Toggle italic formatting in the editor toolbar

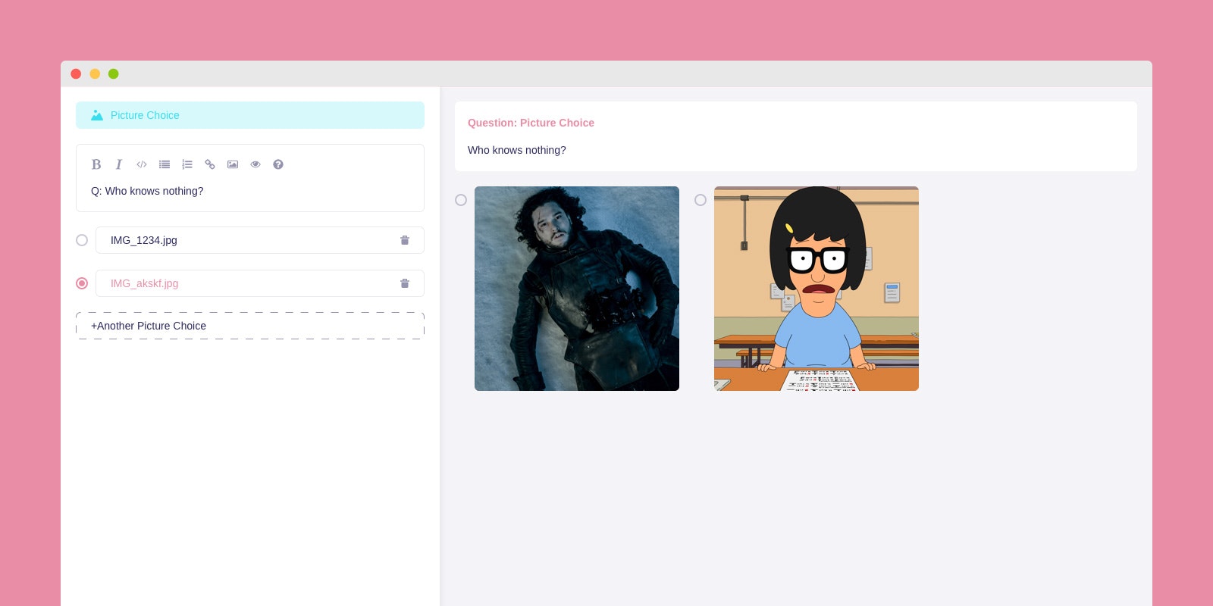pyautogui.click(x=119, y=164)
